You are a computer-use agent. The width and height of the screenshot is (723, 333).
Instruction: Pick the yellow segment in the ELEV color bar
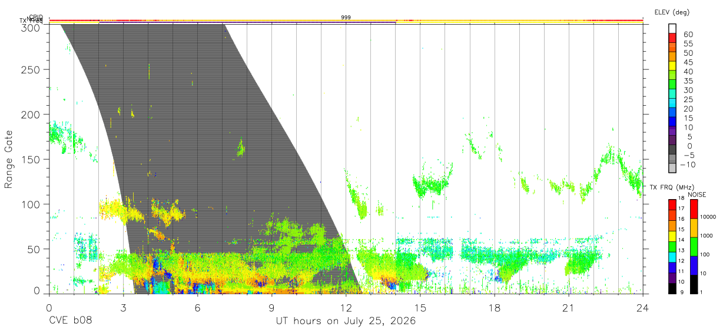tap(672, 65)
